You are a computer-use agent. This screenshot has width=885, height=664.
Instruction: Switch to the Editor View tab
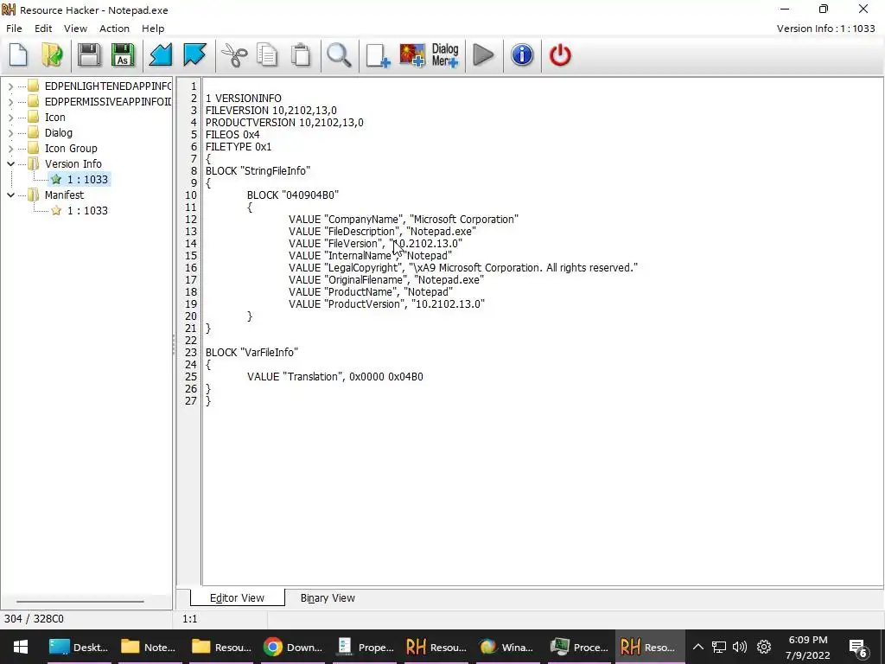(237, 598)
